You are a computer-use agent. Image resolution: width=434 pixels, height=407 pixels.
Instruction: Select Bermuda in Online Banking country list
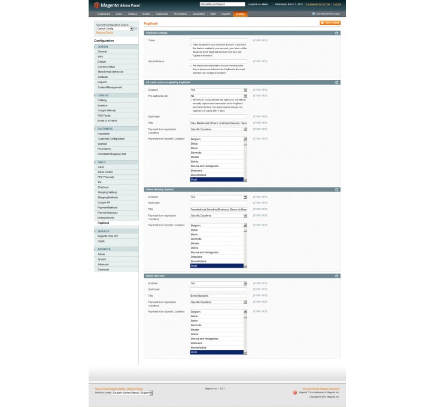(x=217, y=239)
